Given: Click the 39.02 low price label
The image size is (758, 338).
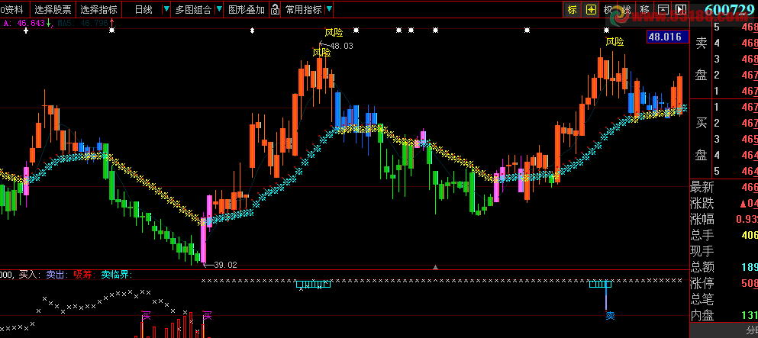Looking at the screenshot, I should point(225,265).
